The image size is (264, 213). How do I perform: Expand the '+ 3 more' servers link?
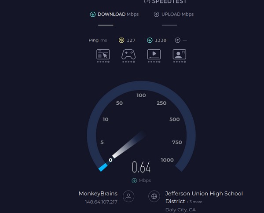click(x=194, y=202)
